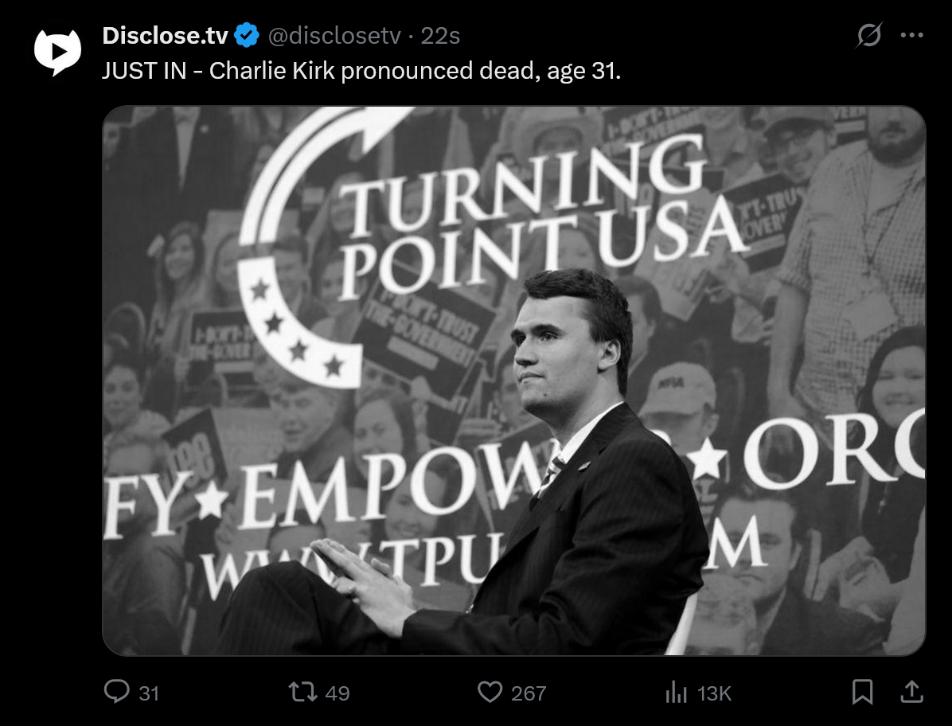The image size is (952, 726).
Task: Open Grok actions icon on the post
Action: click(x=869, y=35)
